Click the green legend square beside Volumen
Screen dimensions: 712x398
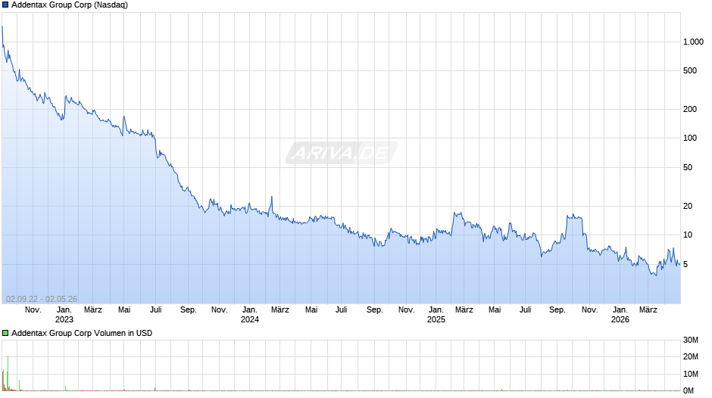pyautogui.click(x=5, y=333)
